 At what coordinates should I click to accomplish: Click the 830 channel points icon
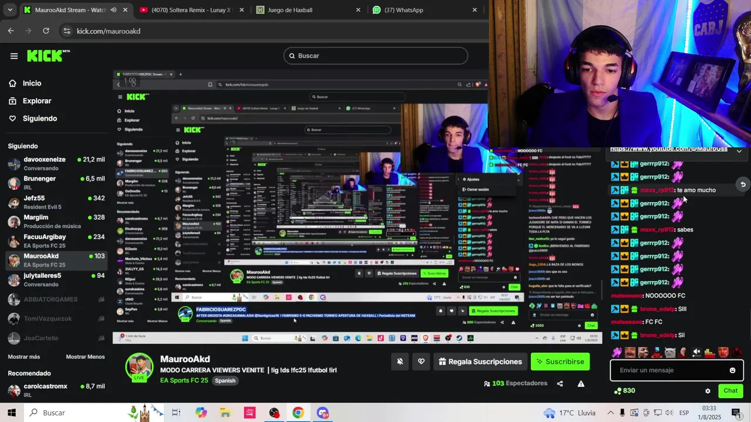click(617, 391)
